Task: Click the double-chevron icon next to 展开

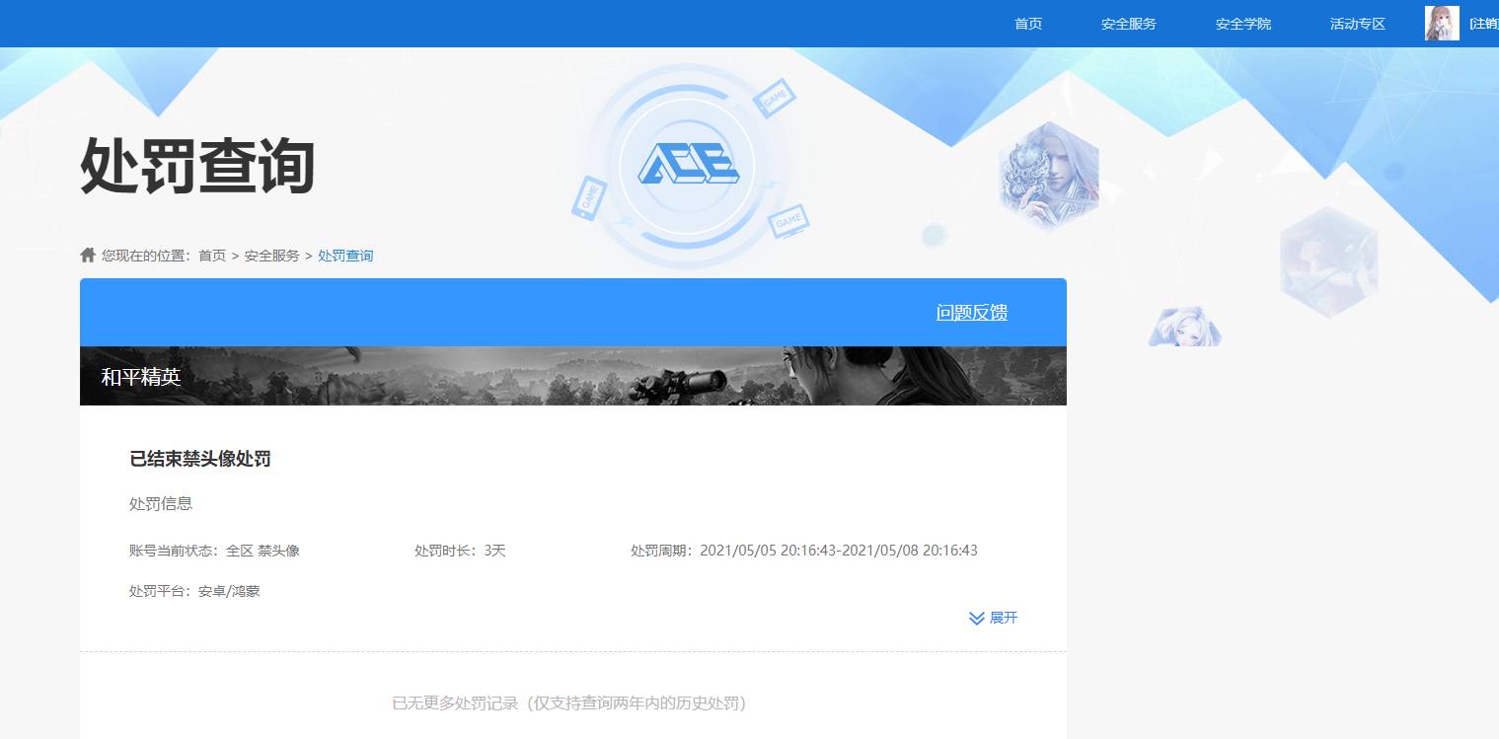Action: point(975,618)
